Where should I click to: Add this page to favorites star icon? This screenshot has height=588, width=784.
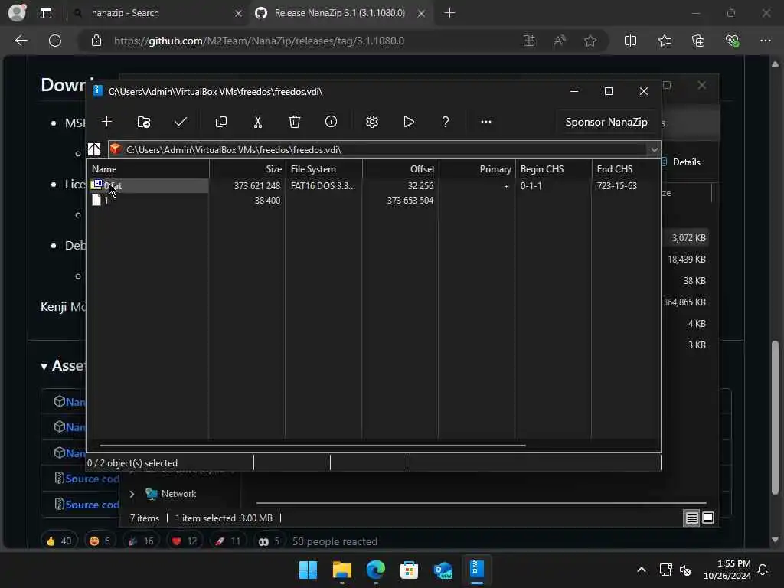[x=590, y=41]
